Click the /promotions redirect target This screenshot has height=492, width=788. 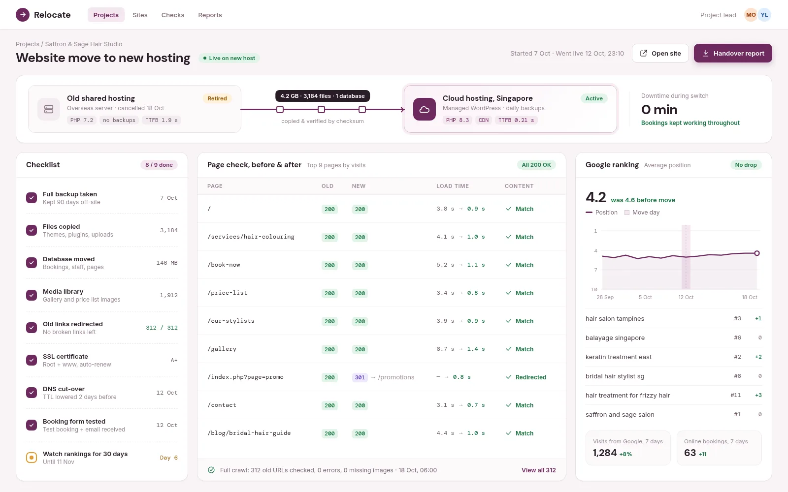tap(396, 377)
